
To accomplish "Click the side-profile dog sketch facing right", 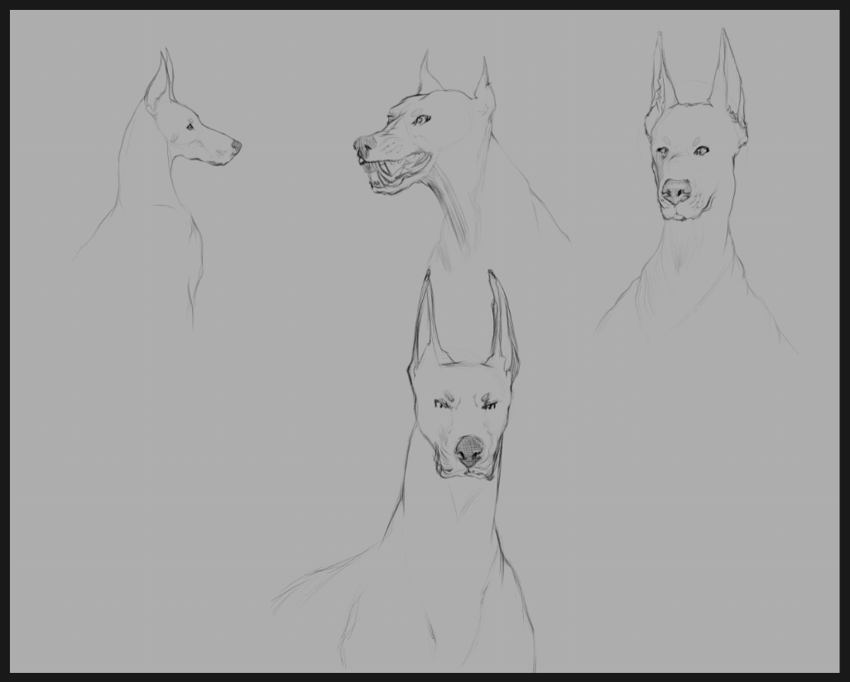I will (157, 188).
